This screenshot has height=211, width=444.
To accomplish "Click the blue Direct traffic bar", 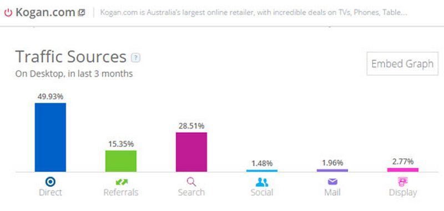I will (51, 137).
